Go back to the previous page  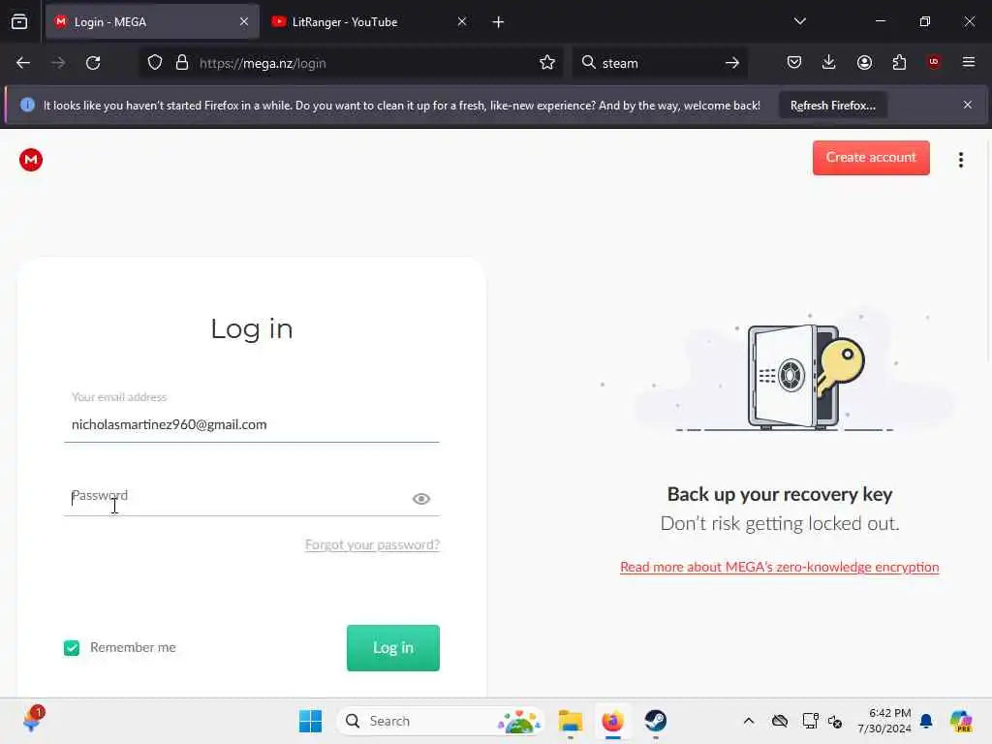(x=23, y=63)
